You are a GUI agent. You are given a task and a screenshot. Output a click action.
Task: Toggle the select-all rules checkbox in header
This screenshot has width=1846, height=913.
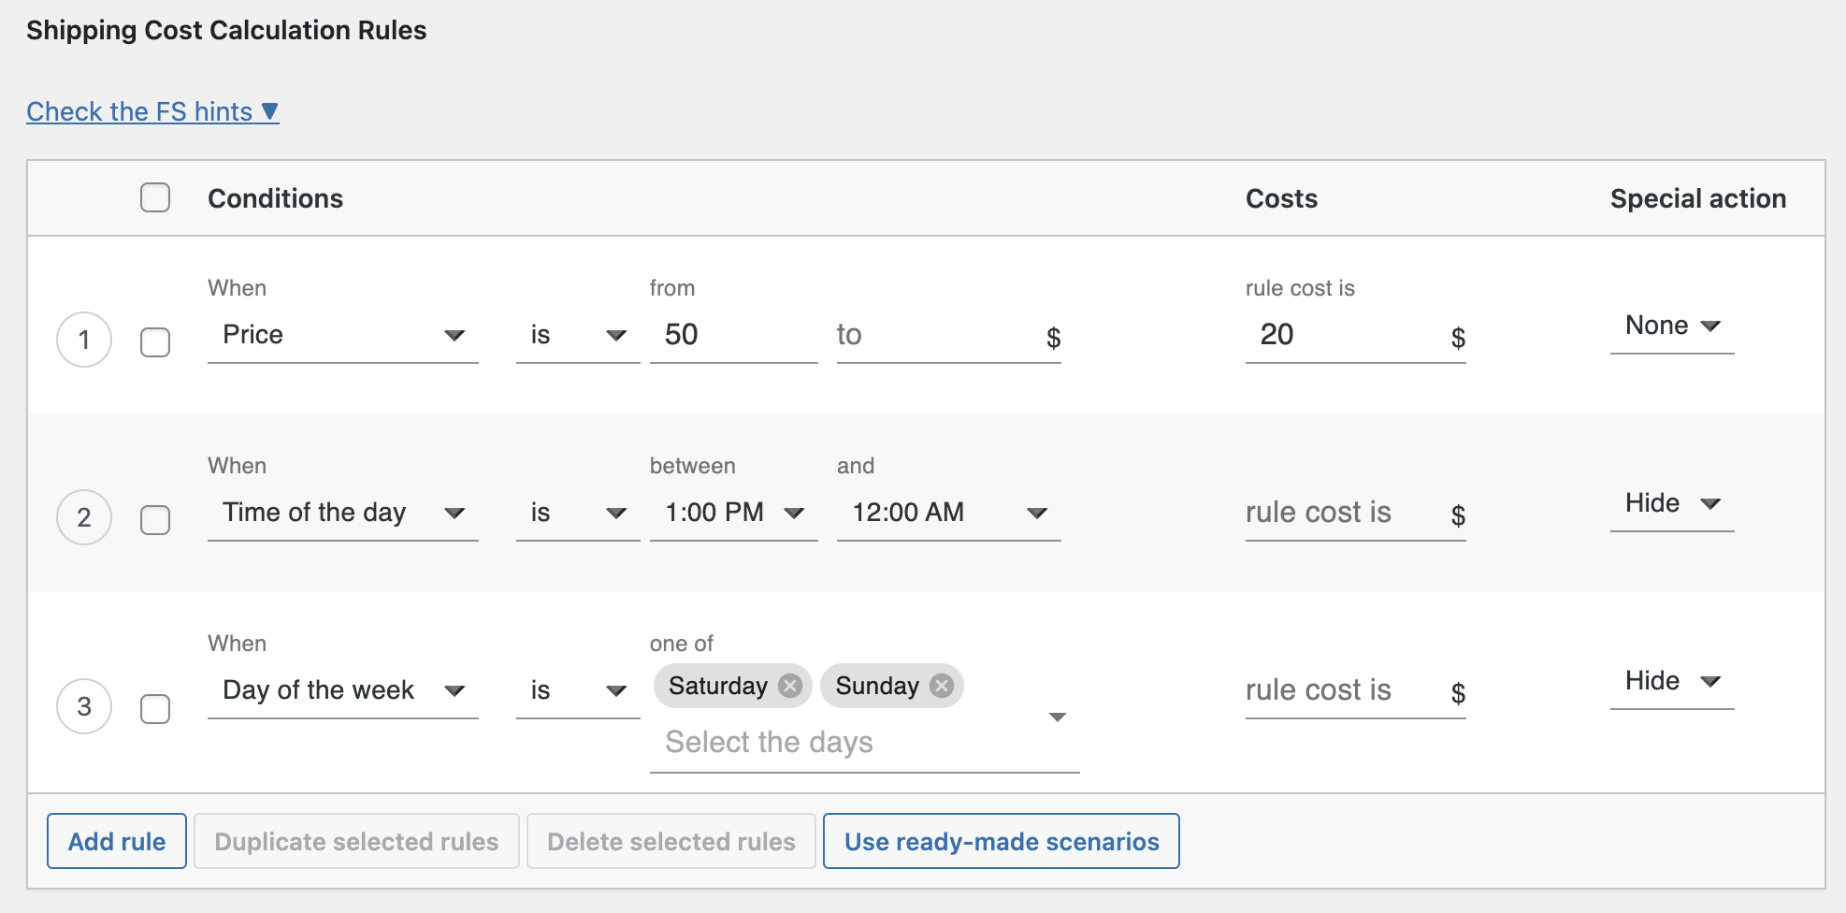click(155, 197)
